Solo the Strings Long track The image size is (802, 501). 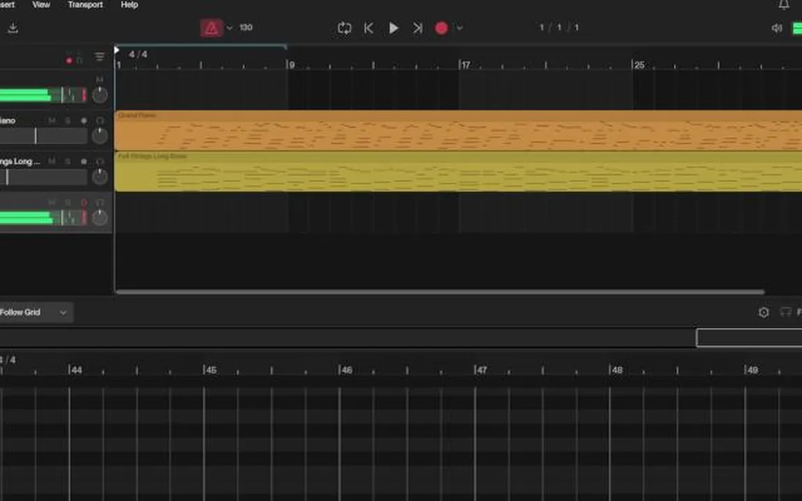pyautogui.click(x=68, y=161)
